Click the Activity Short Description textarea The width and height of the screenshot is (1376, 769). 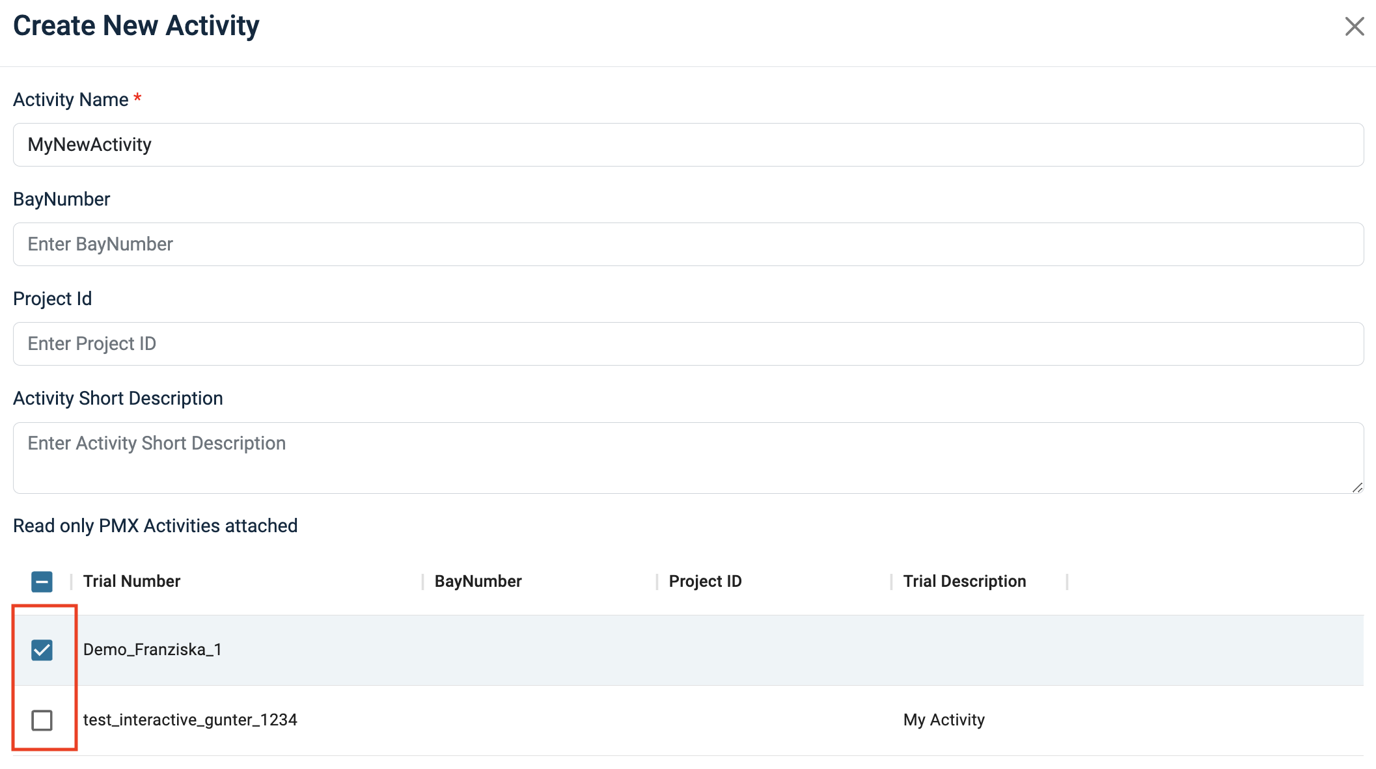click(x=688, y=457)
